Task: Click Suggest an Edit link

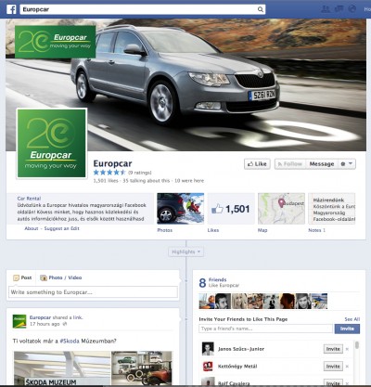Action: point(61,228)
